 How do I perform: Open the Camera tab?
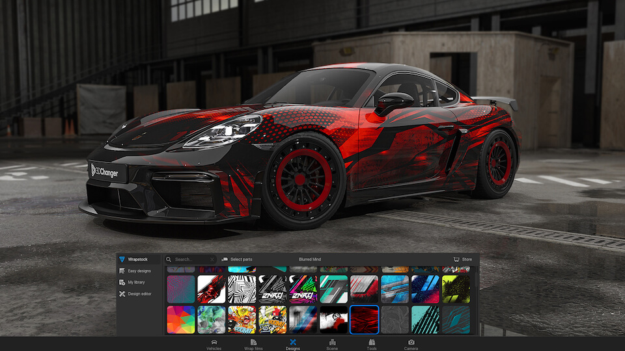coord(411,344)
